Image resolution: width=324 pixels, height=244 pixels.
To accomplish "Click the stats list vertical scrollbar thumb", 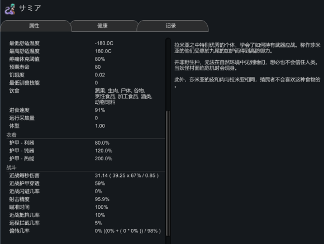I will 168,173.
